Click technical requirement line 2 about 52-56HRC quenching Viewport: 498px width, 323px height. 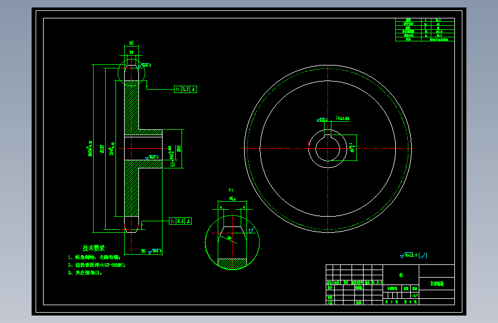96,265
